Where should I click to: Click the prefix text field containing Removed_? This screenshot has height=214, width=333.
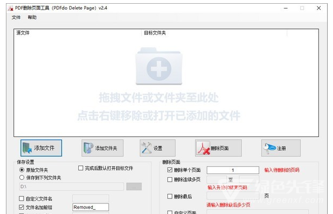90,207
